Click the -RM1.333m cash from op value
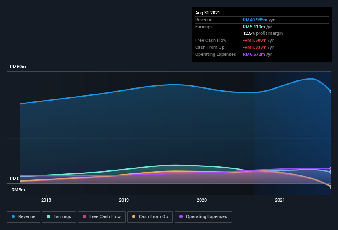The height and width of the screenshot is (230, 338). 255,47
